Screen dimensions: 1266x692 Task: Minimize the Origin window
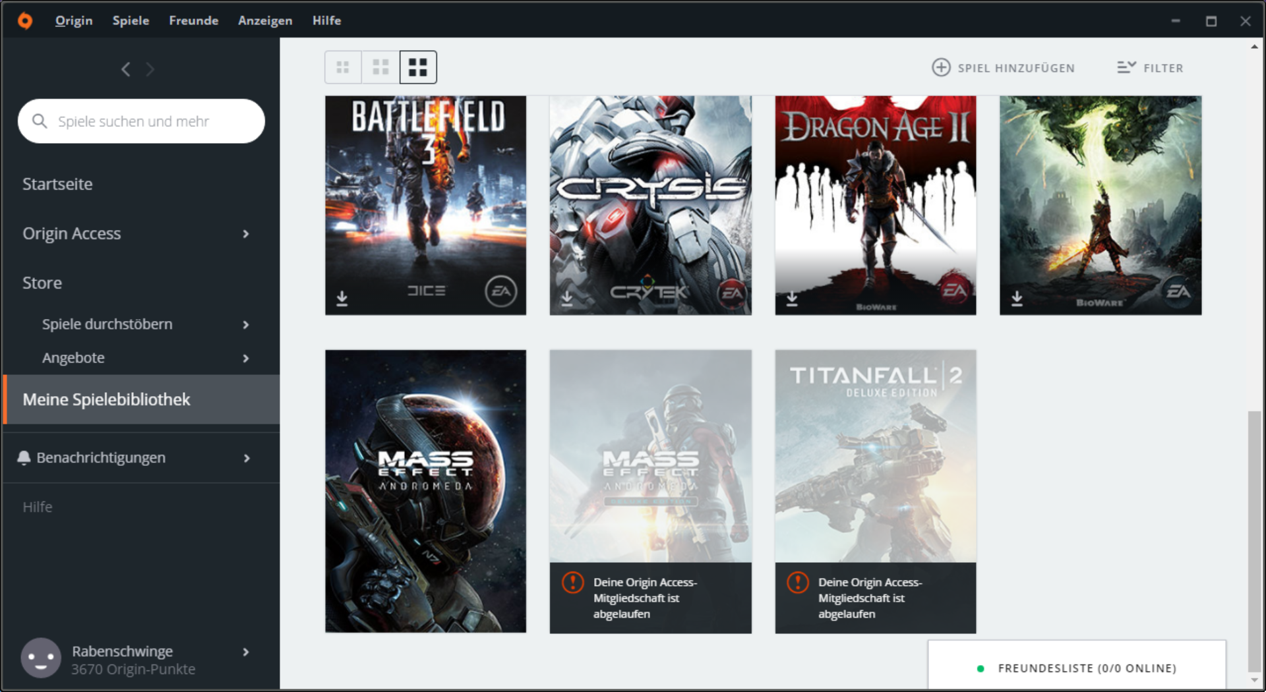click(1176, 21)
